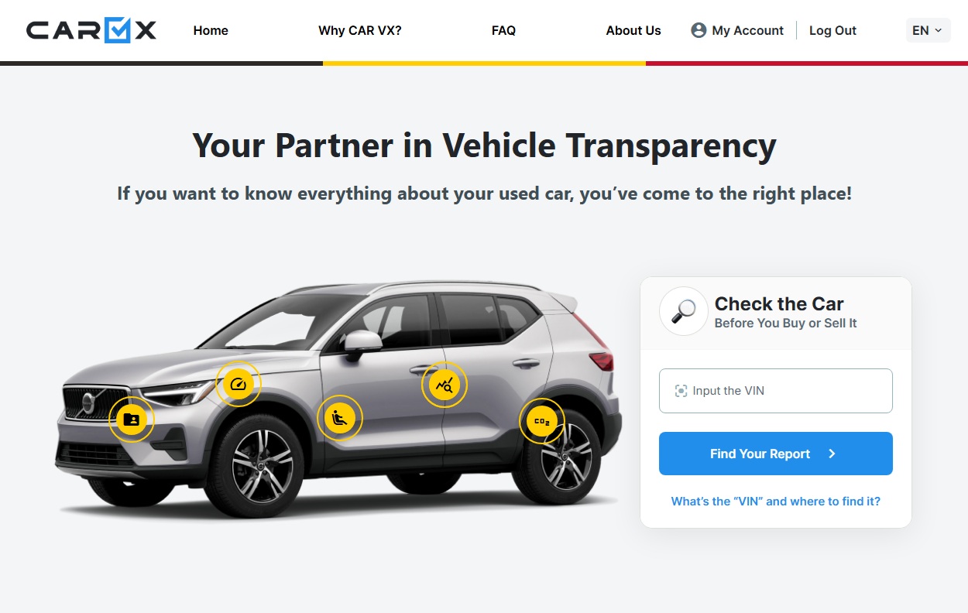
Task: Click the ID card hotspot near the front bumper
Action: (x=132, y=420)
